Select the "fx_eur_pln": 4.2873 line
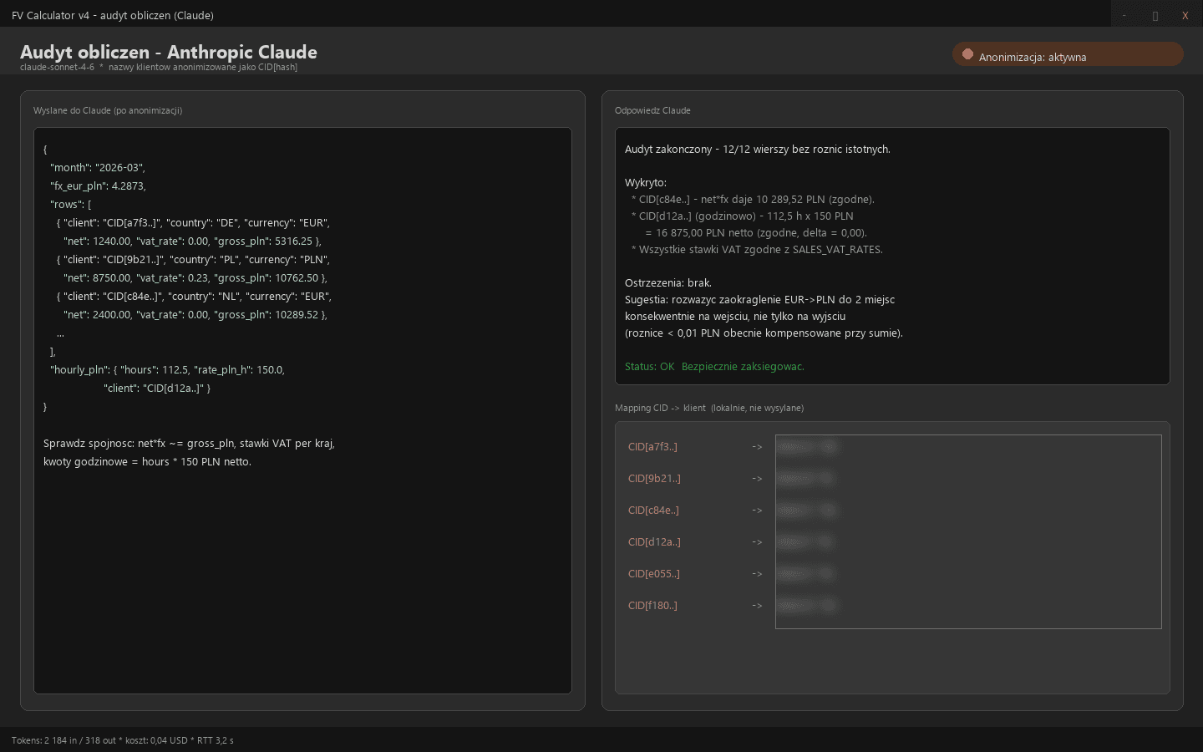Screen dimensions: 1203x752 pos(98,186)
